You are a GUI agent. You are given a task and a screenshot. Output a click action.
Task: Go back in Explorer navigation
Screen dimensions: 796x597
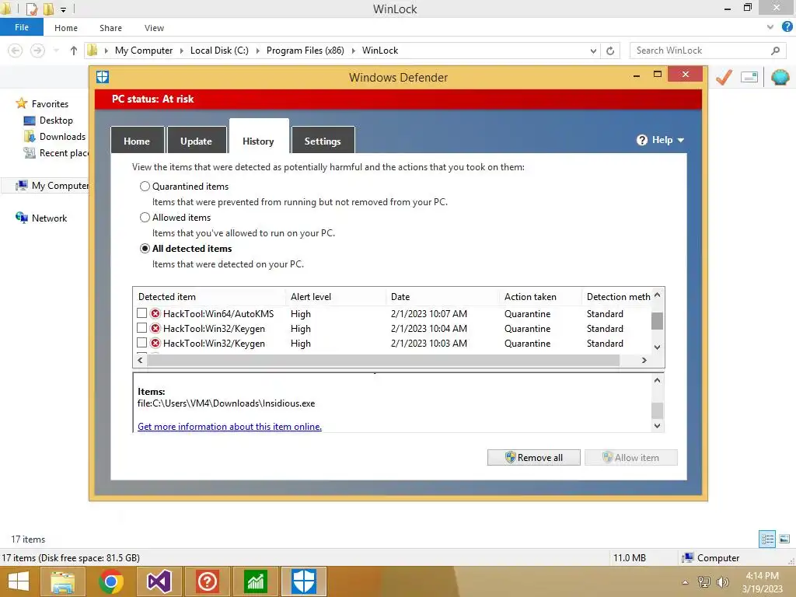click(16, 51)
